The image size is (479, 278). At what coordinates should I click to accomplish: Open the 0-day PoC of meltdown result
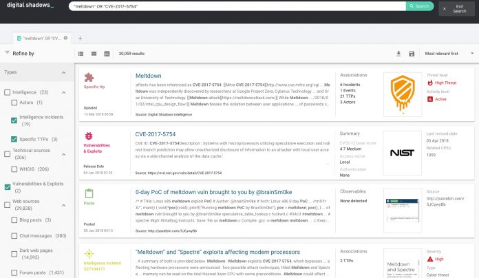pos(213,192)
